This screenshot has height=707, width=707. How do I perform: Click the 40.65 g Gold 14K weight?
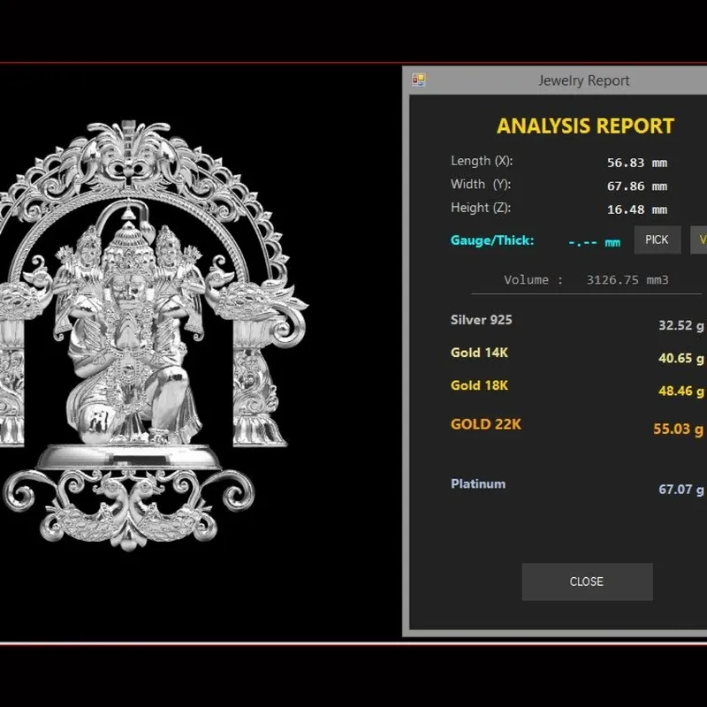pyautogui.click(x=680, y=359)
